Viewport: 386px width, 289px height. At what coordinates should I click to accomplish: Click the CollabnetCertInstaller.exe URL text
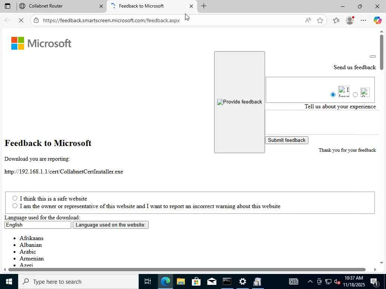64,172
